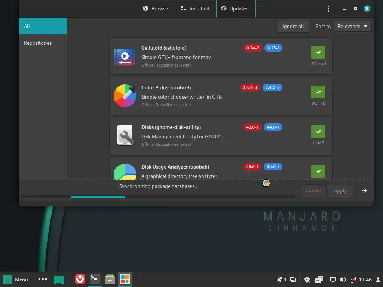Click the Color Picker (gcolor3) title
Viewport: 383px width, 287px height.
[x=166, y=87]
